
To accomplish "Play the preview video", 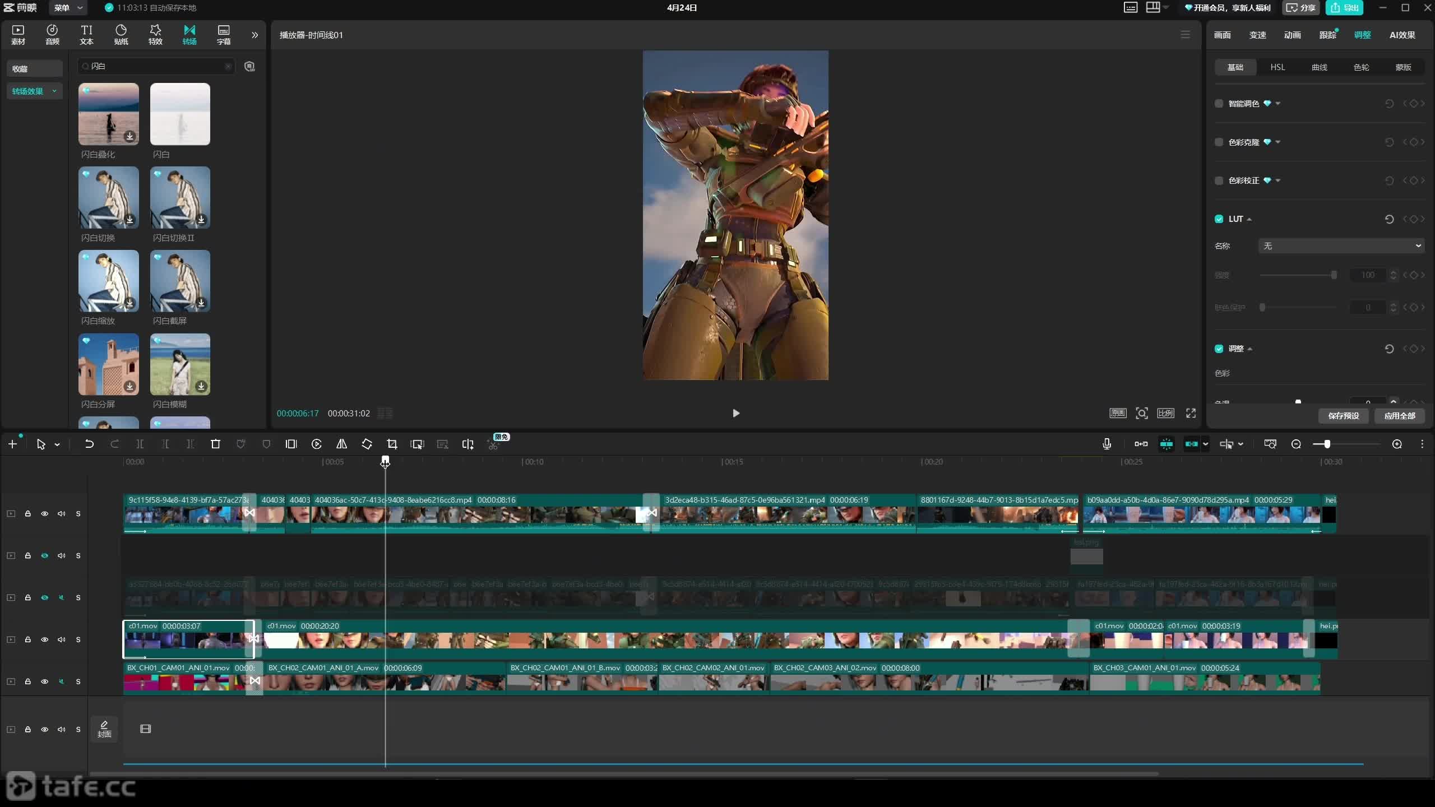I will [735, 413].
